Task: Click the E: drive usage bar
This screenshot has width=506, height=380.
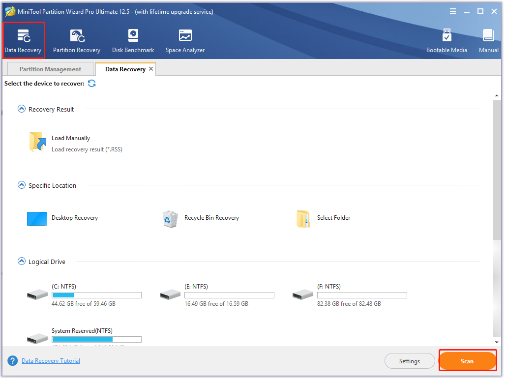Action: point(230,295)
